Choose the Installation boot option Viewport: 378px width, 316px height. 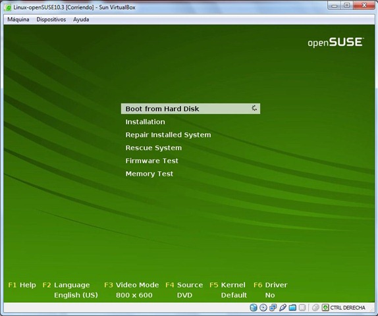[145, 122]
